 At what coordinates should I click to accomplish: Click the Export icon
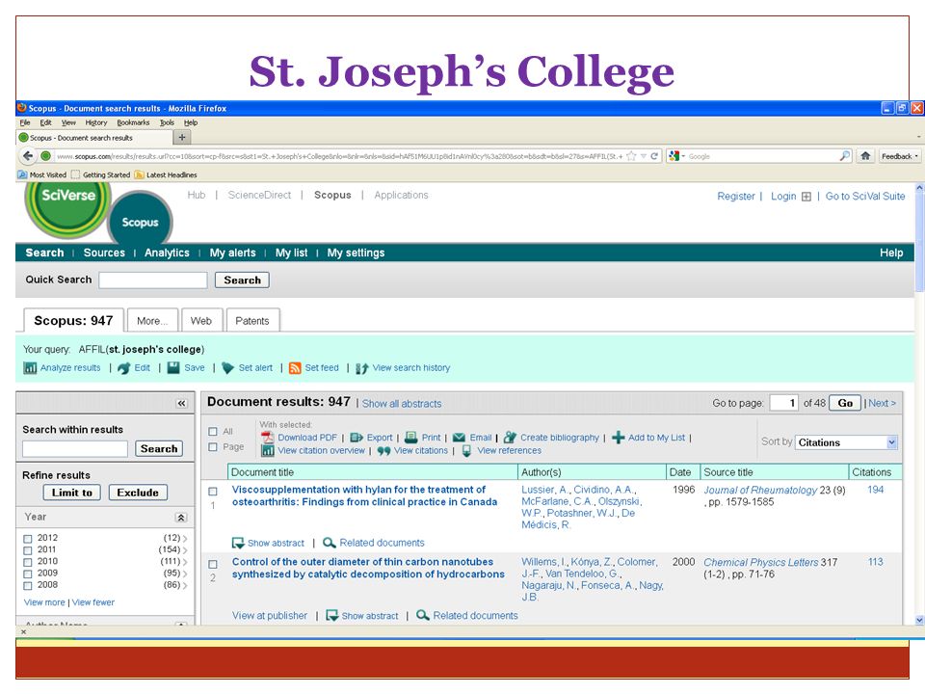[357, 438]
